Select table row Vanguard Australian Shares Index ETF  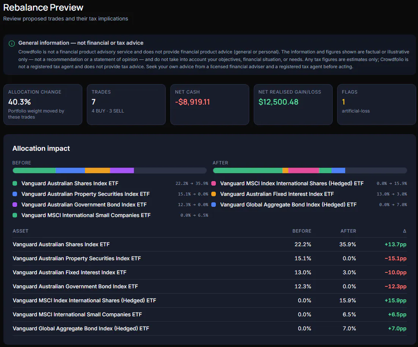(x=209, y=244)
